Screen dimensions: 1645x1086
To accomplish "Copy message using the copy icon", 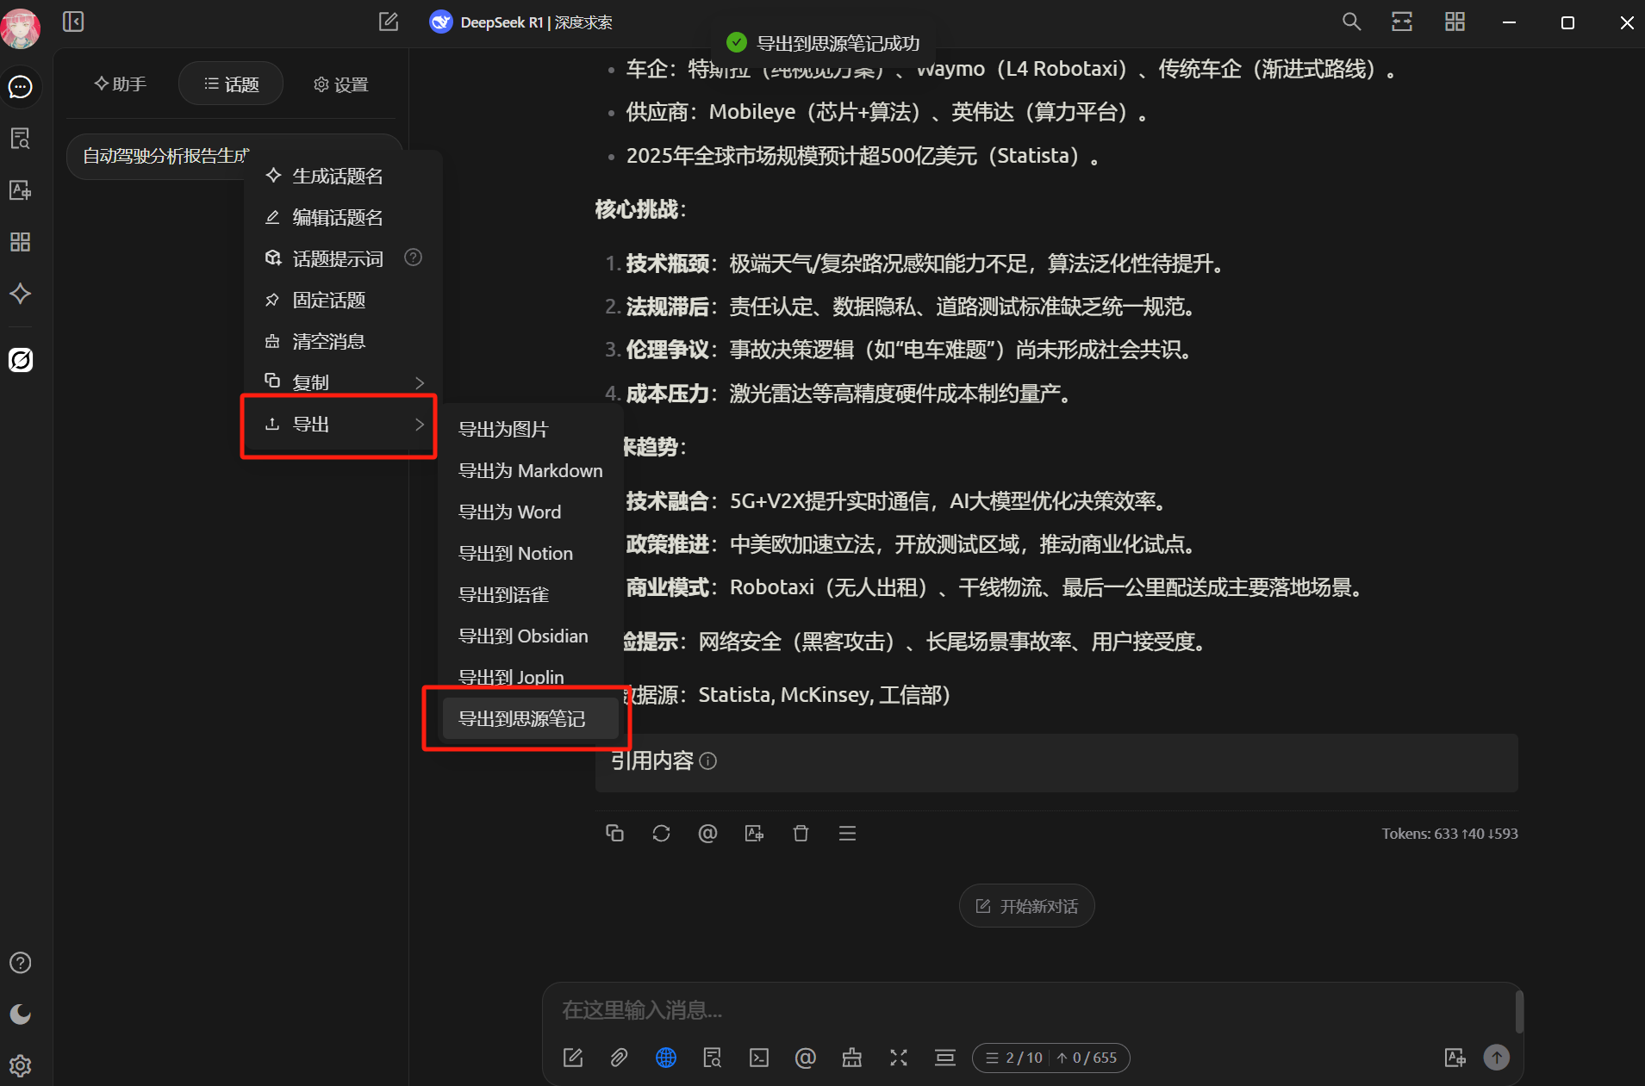I will coord(614,833).
